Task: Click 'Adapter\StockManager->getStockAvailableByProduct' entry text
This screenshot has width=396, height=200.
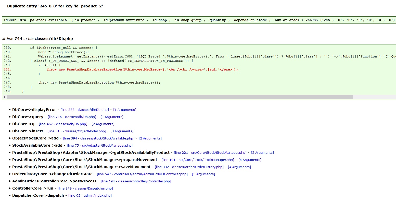Action: pos(91,152)
